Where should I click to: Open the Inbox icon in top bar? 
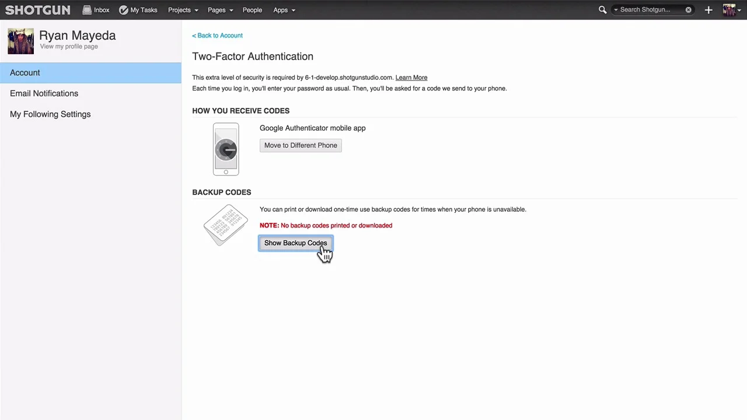pyautogui.click(x=87, y=10)
